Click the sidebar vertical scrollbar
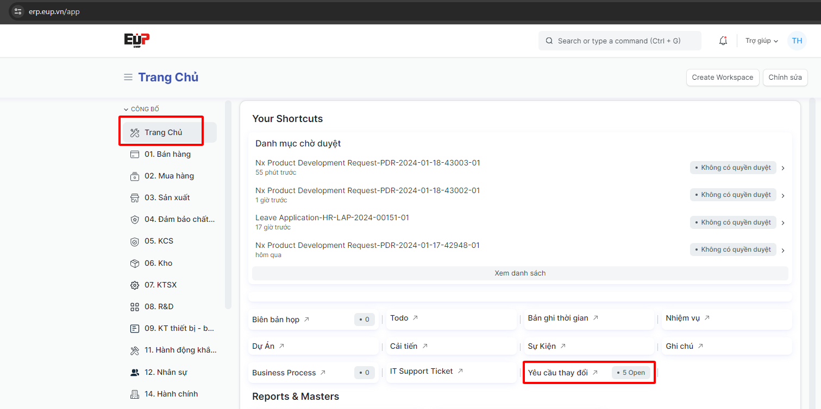Viewport: 821px width, 409px height. pyautogui.click(x=228, y=206)
